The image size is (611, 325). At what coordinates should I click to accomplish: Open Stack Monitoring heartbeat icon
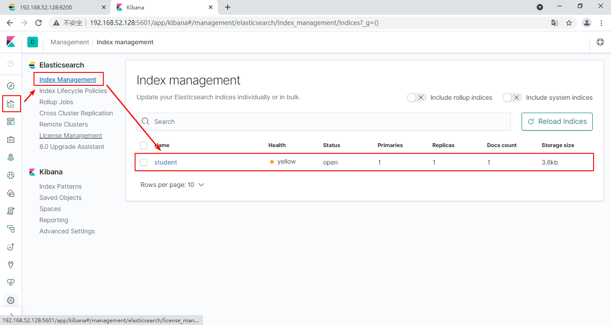click(x=11, y=283)
